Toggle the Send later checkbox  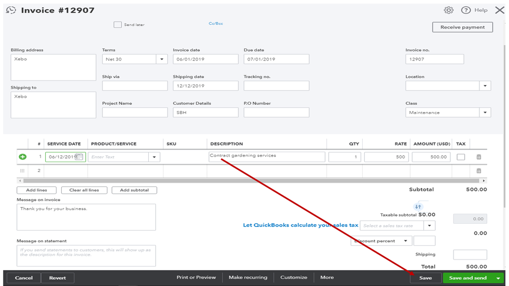click(x=118, y=24)
